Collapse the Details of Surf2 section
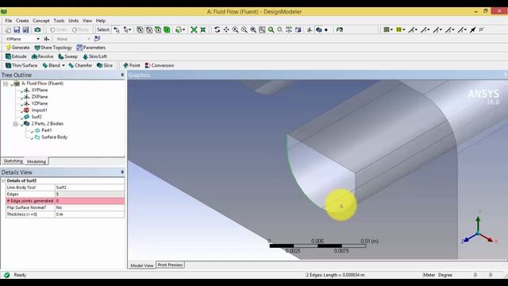Viewport: 508px width, 286px height. [3, 180]
